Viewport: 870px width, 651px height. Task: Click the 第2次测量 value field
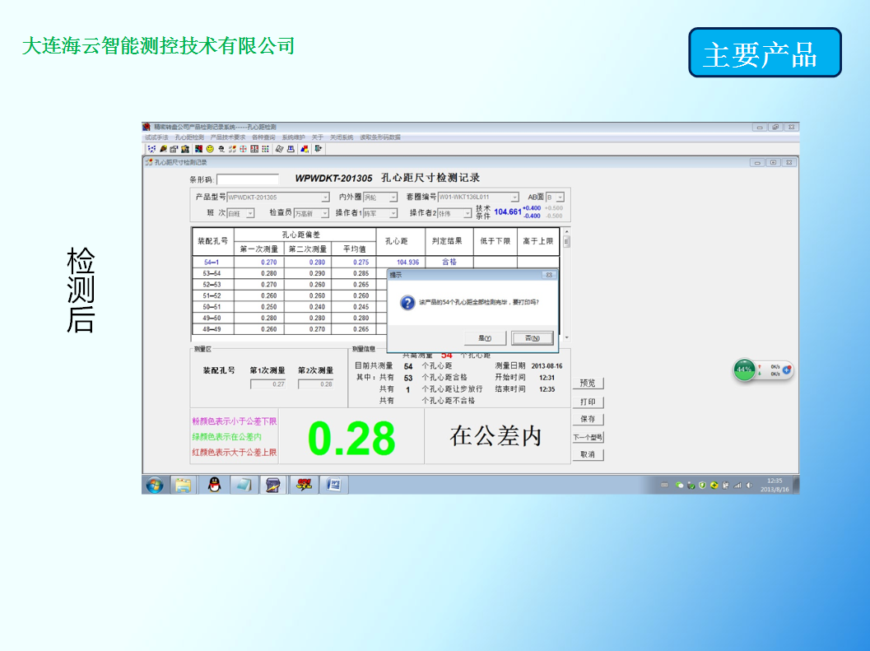click(316, 384)
